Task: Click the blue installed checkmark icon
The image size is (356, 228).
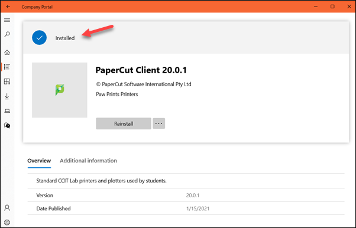Action: (39, 38)
